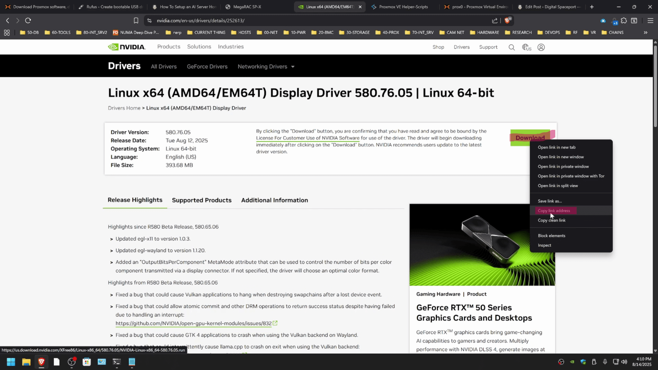The image size is (658, 370).
Task: Reload the page using refresh icon
Action: [x=28, y=21]
